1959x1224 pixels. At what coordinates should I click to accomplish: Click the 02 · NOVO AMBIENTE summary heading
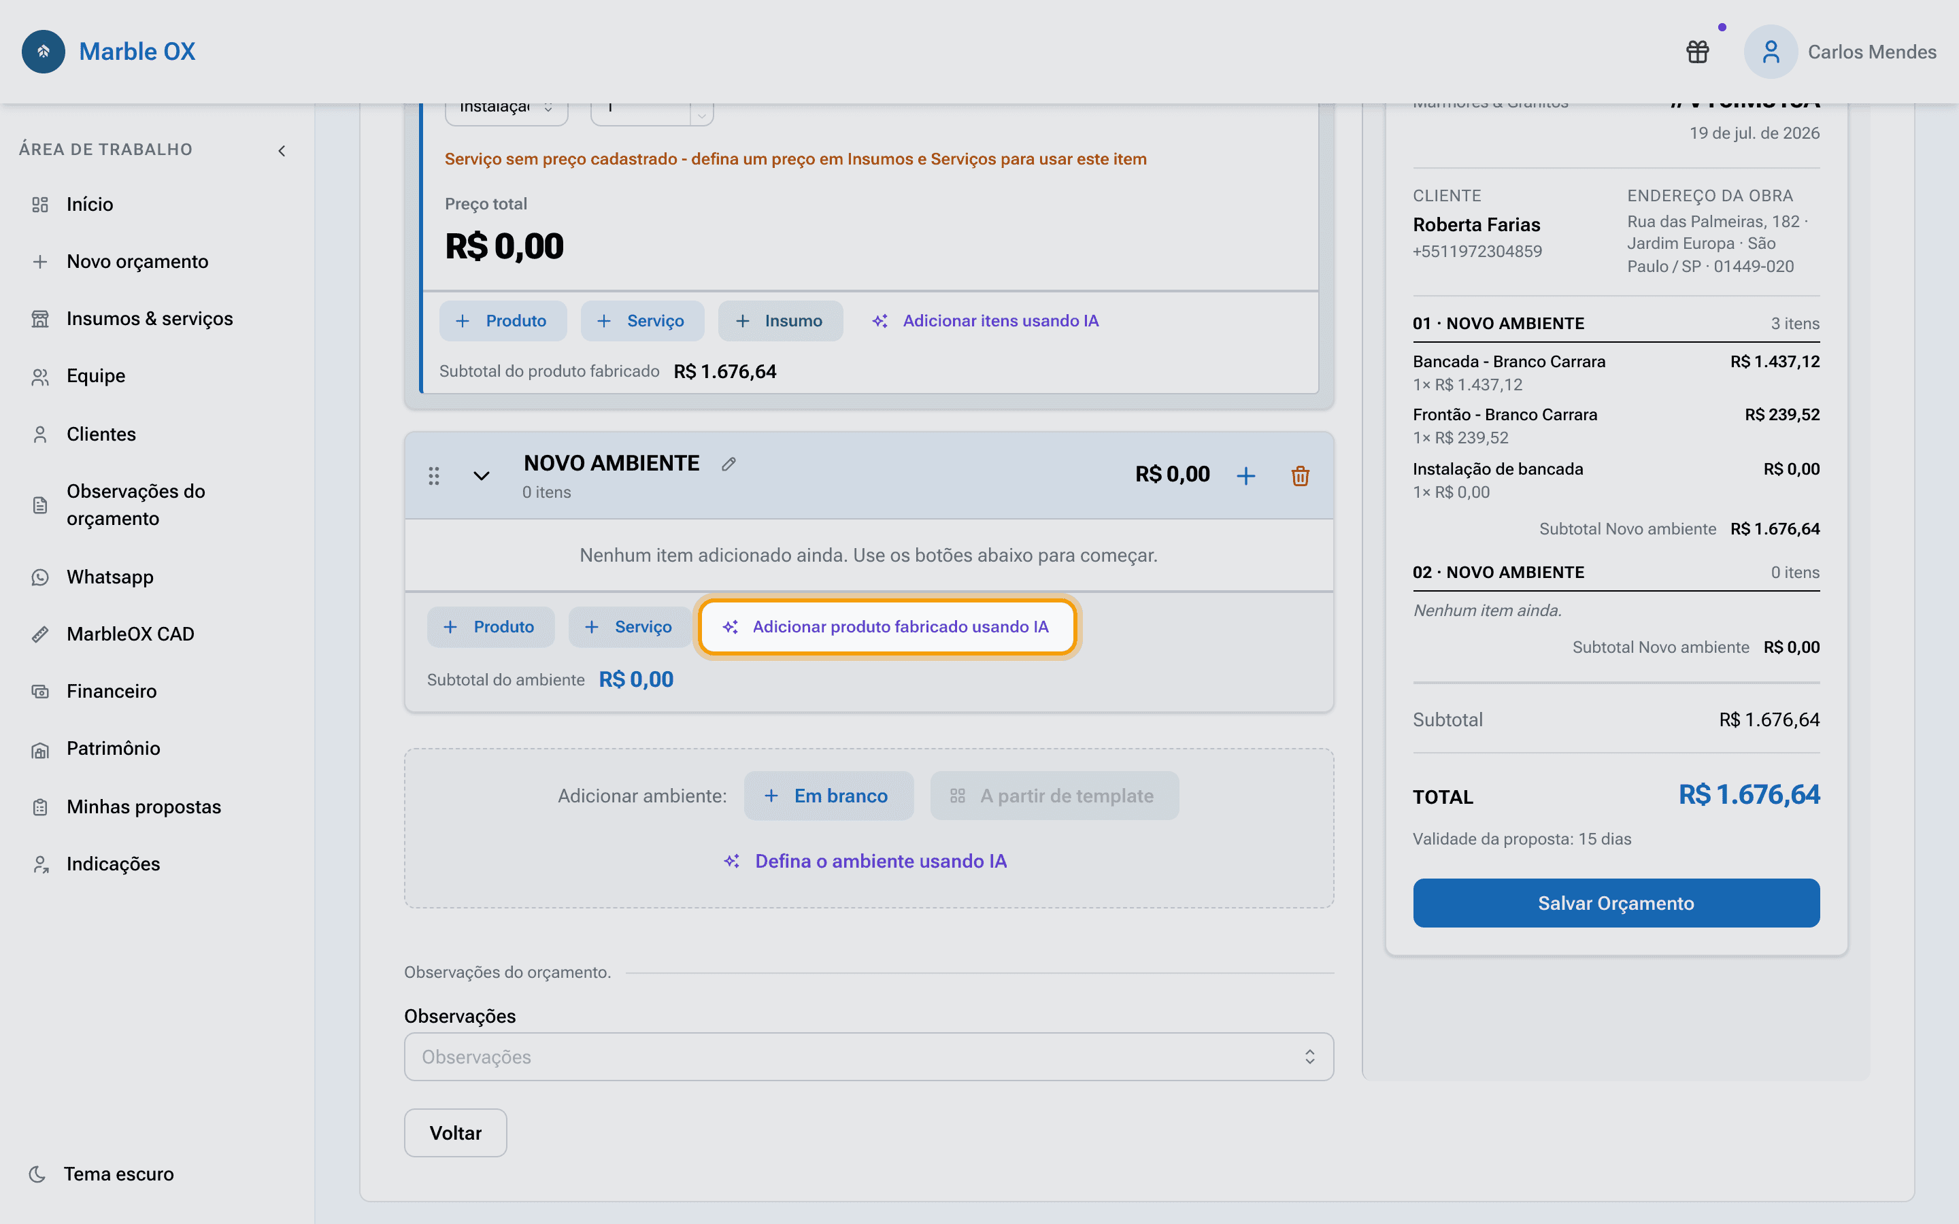(x=1498, y=573)
